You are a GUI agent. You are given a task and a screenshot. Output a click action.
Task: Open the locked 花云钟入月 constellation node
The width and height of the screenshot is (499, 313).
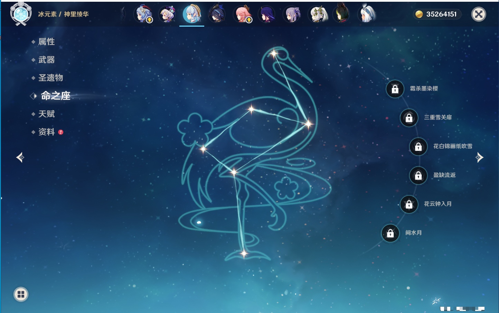409,204
